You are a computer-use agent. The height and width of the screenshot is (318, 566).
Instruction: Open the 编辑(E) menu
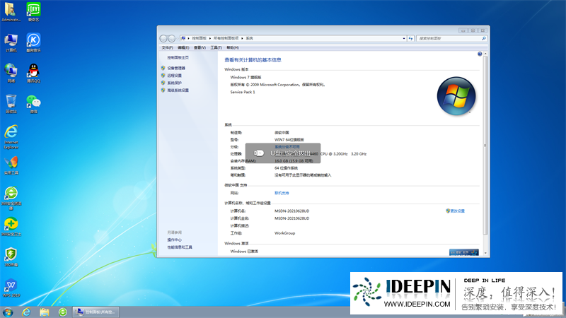[183, 47]
